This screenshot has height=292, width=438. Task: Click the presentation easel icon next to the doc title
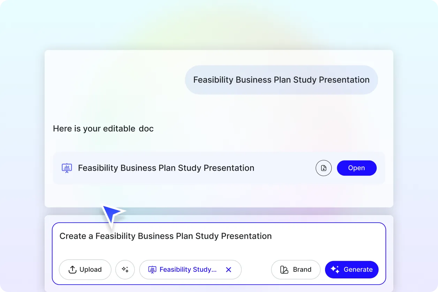click(67, 168)
